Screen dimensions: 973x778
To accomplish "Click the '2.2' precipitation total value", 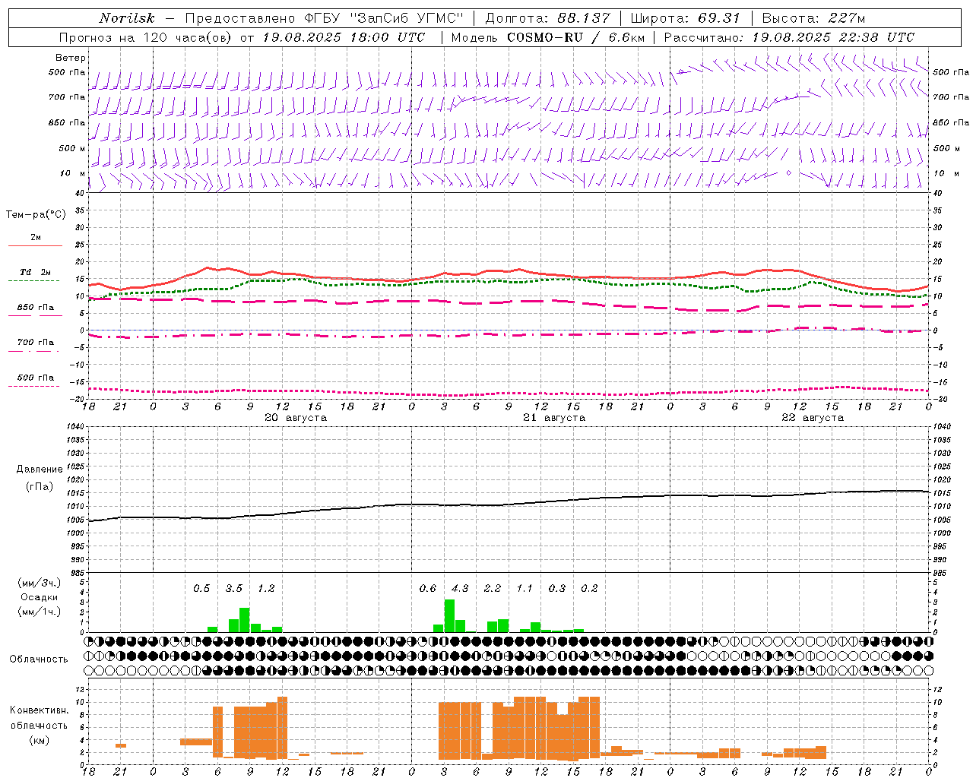I will coord(493,589).
